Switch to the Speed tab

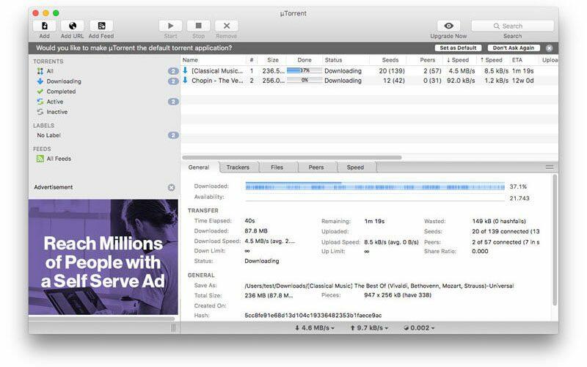coord(355,167)
